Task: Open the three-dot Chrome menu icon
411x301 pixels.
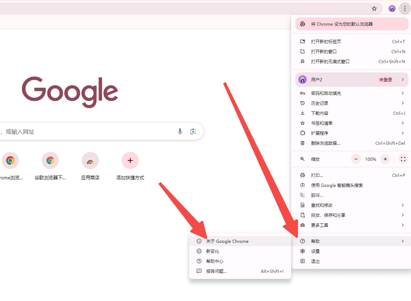Action: [405, 8]
